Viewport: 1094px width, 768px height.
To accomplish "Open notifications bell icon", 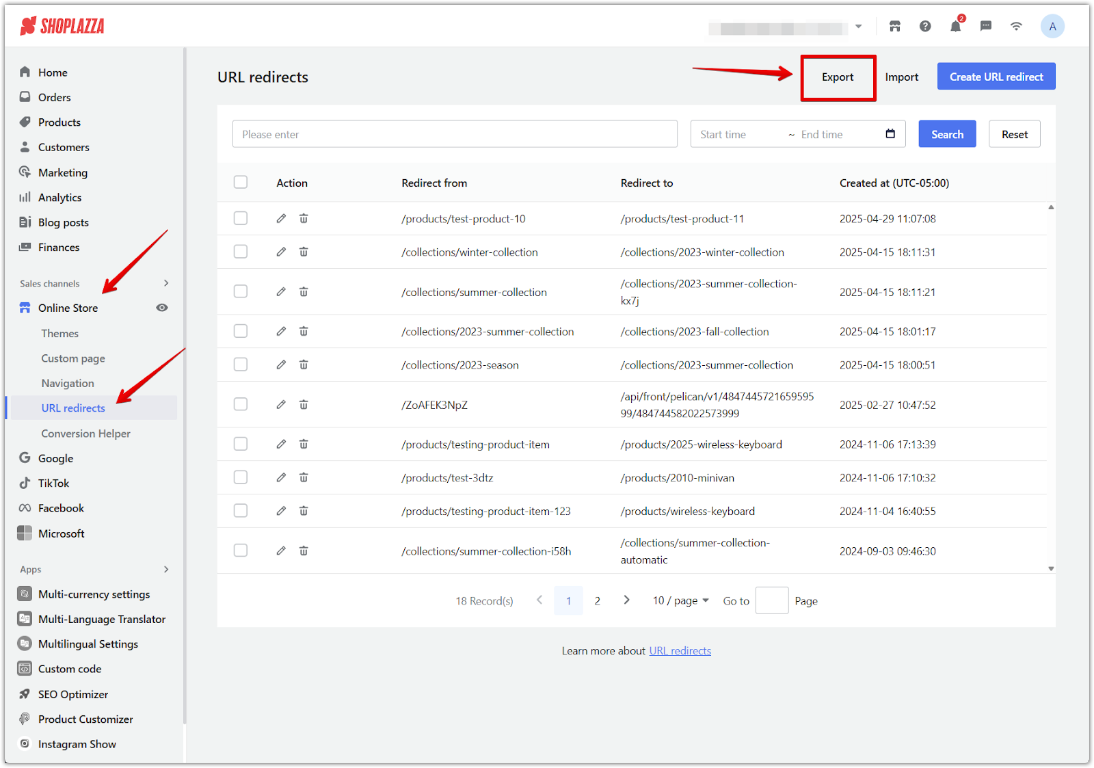I will (956, 26).
